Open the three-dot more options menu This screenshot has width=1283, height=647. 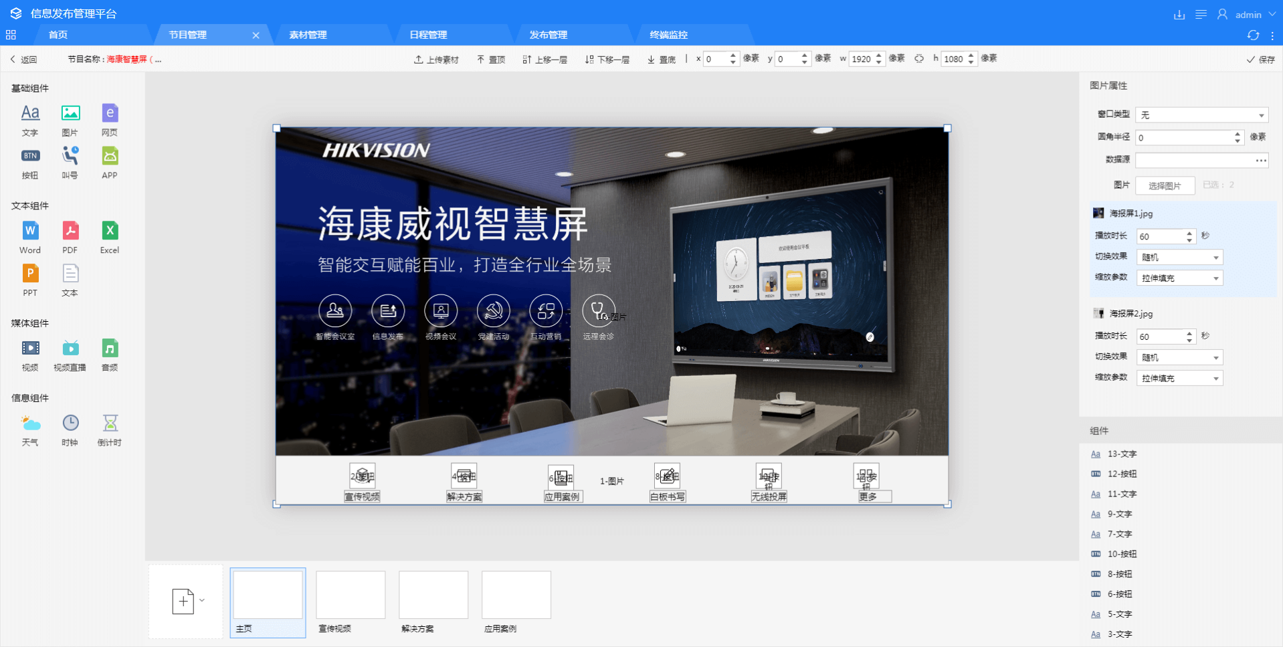point(1272,35)
